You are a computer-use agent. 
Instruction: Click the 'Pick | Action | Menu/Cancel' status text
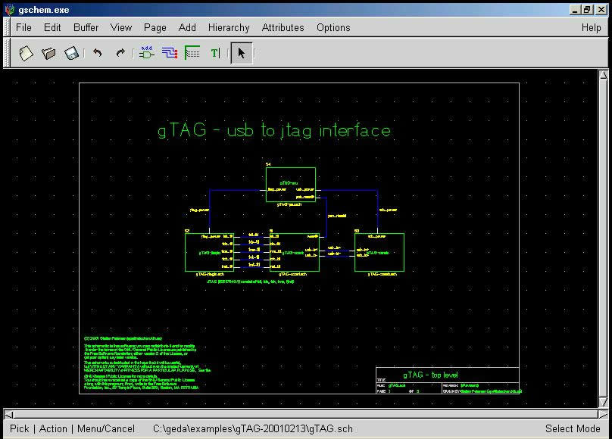tap(72, 429)
